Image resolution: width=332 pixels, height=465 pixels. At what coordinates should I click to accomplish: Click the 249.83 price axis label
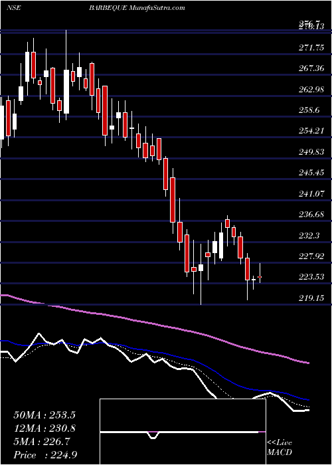point(311,152)
